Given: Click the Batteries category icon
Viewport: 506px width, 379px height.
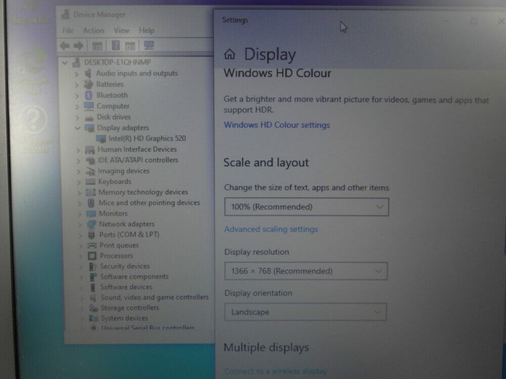Looking at the screenshot, I should (88, 84).
